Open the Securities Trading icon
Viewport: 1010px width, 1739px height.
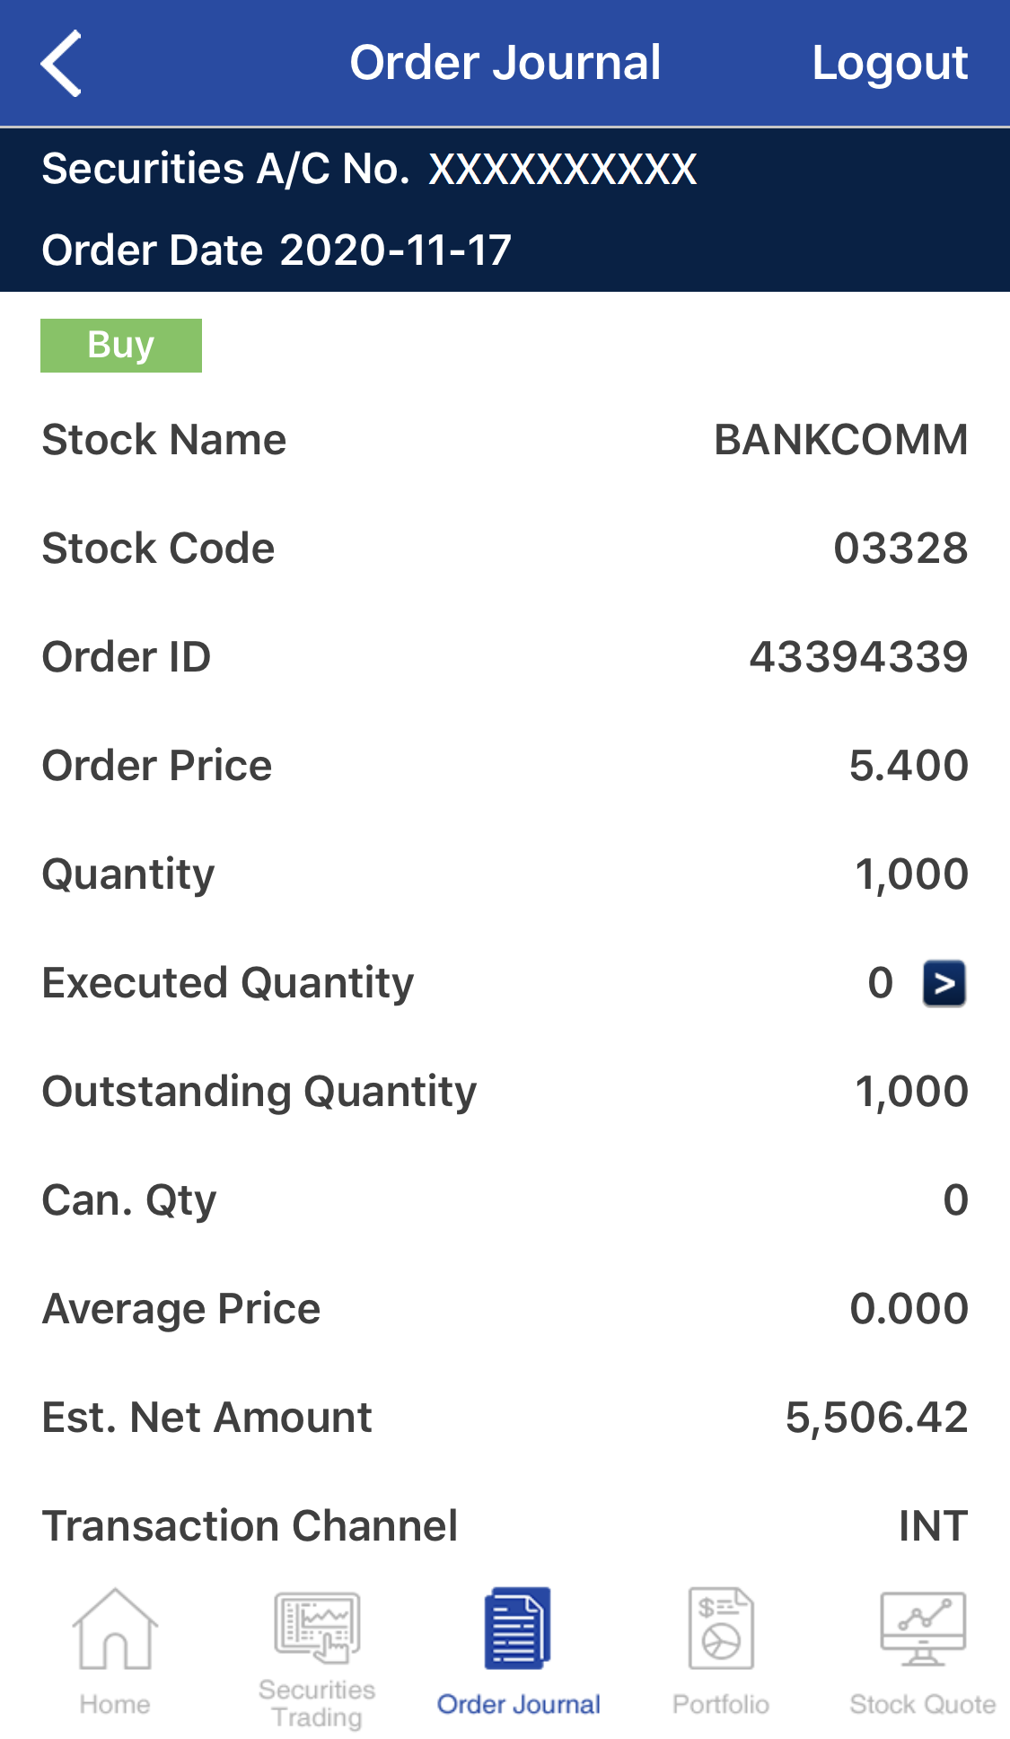317,1627
